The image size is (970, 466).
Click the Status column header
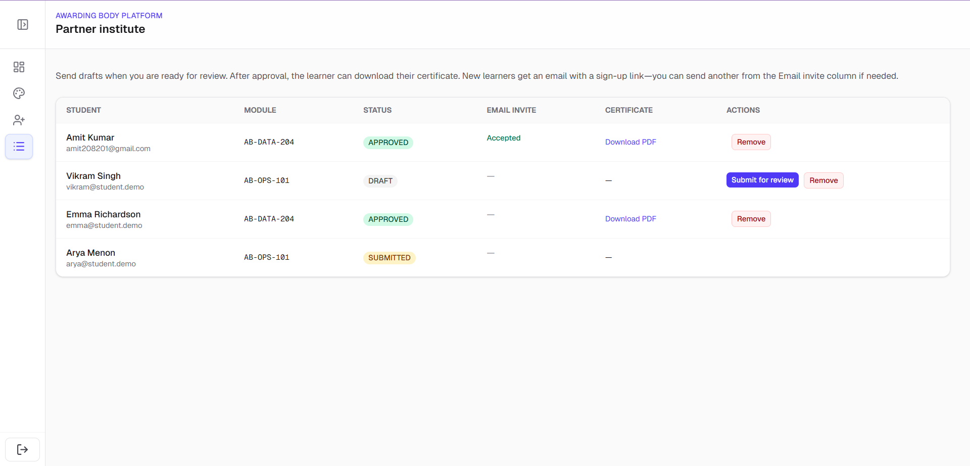coord(377,110)
